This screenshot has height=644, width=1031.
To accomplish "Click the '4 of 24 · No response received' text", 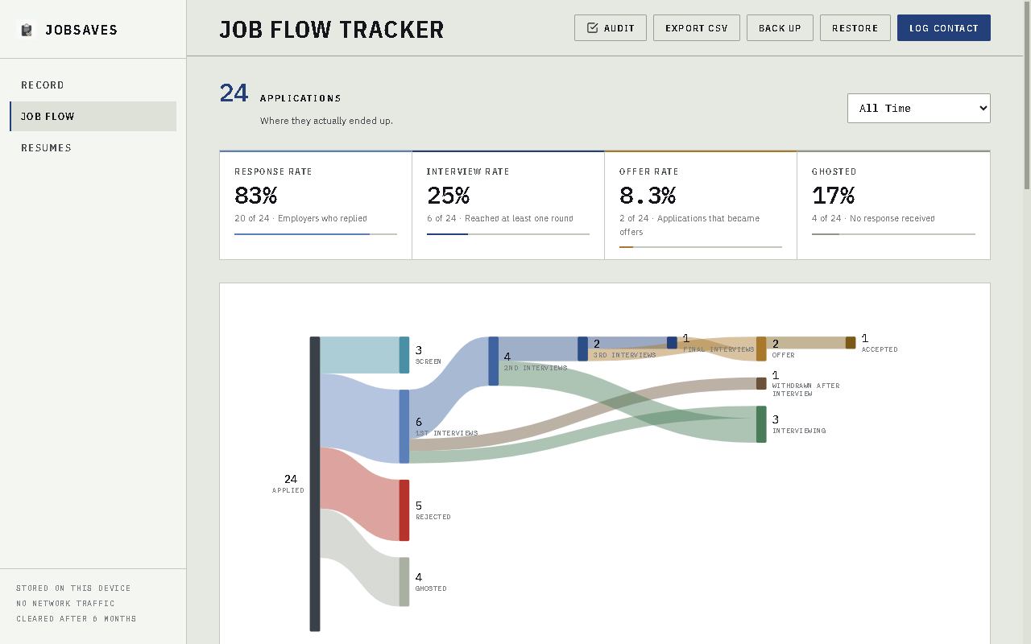I will click(x=873, y=218).
